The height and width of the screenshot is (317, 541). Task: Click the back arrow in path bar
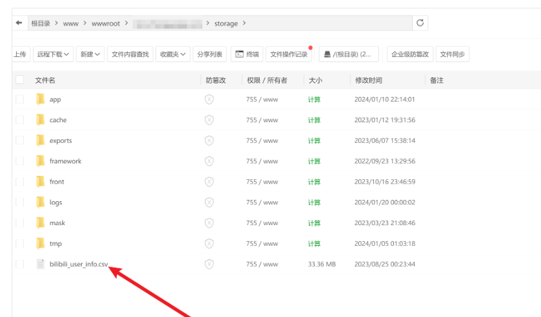pos(19,23)
